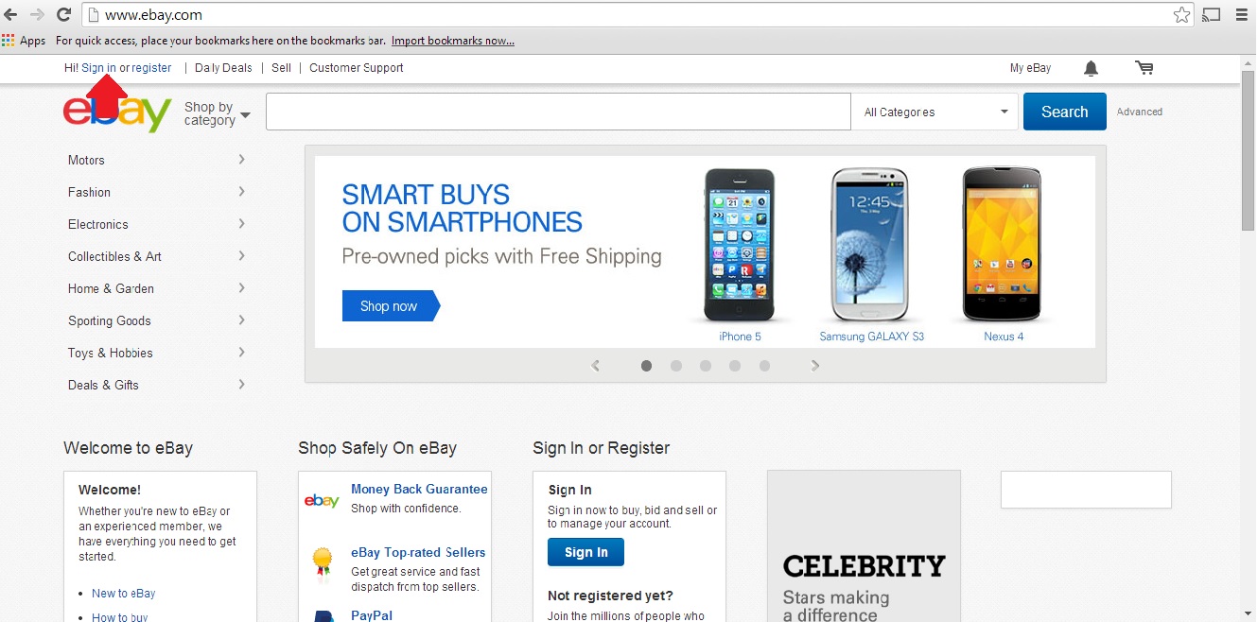
Task: Reload the page
Action: tap(63, 14)
